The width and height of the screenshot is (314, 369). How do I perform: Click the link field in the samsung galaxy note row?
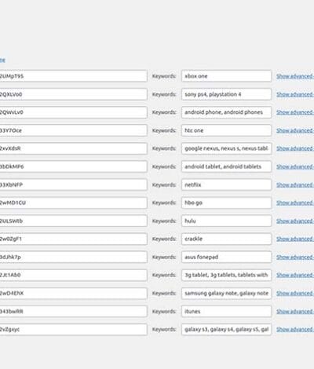73,294
